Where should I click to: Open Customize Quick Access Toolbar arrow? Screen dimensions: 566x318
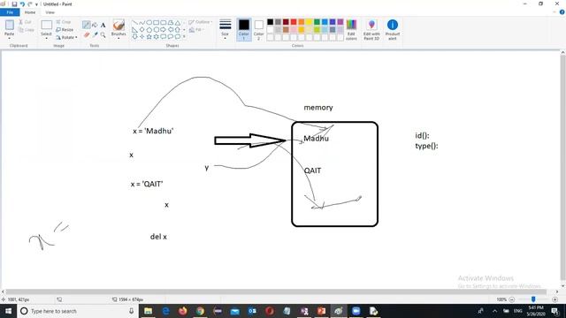[37, 4]
